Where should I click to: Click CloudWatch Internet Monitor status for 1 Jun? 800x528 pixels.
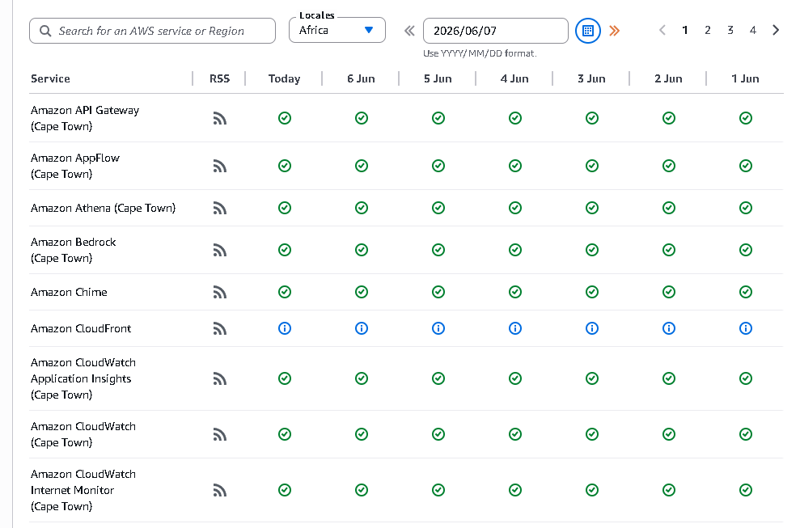746,490
